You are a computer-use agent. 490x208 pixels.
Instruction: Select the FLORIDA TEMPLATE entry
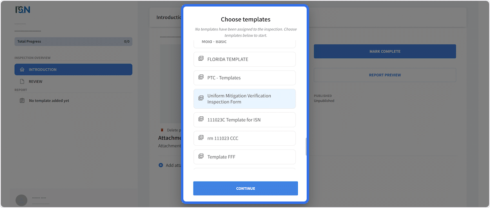pyautogui.click(x=244, y=59)
